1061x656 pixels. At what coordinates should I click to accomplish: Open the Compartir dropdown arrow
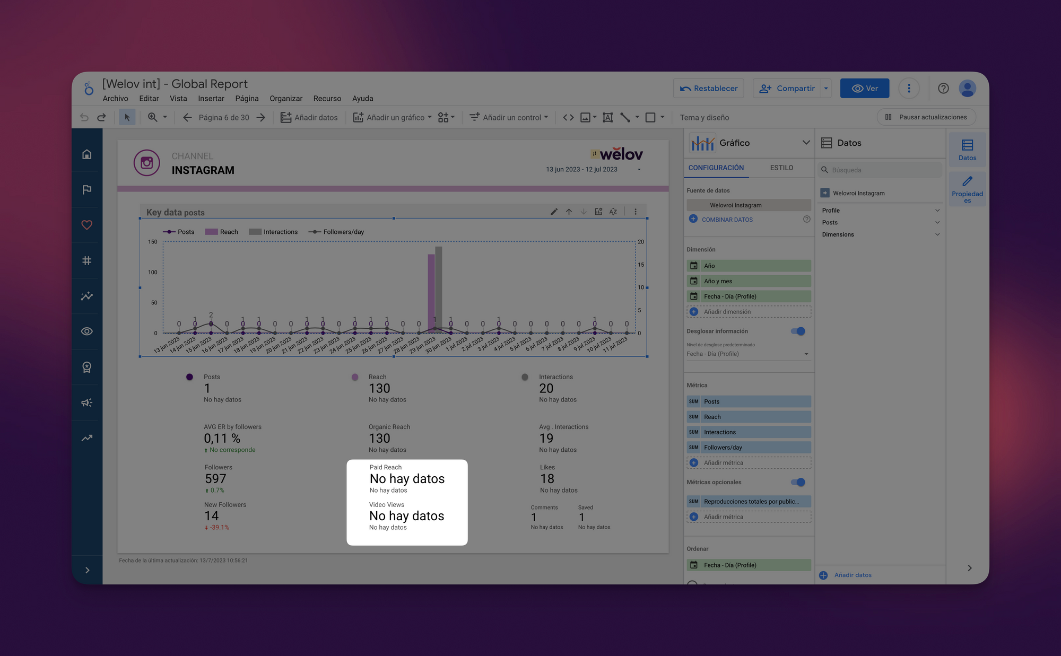(826, 89)
